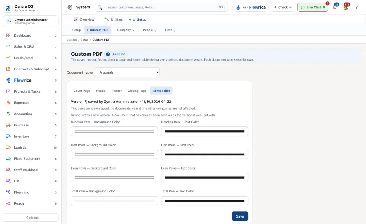The width and height of the screenshot is (366, 224).
Task: Open the tasks checklist icon in header
Action: tap(335, 7)
